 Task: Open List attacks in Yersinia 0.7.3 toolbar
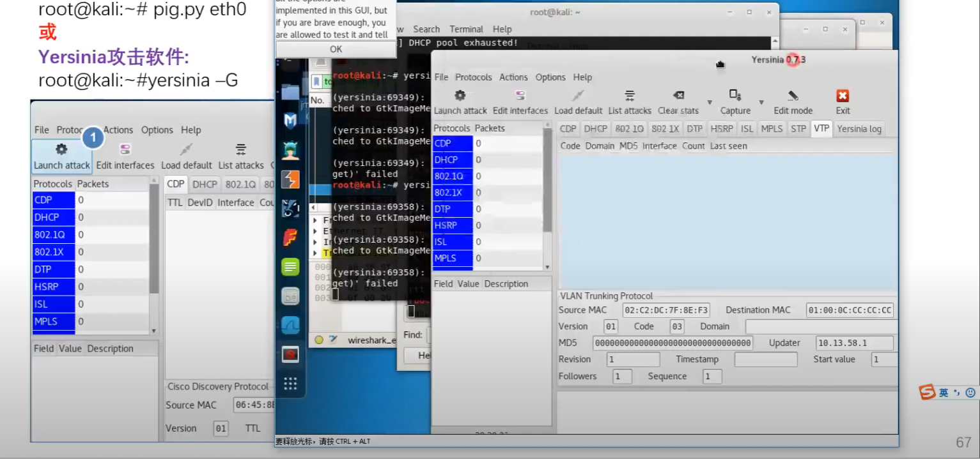pos(630,96)
